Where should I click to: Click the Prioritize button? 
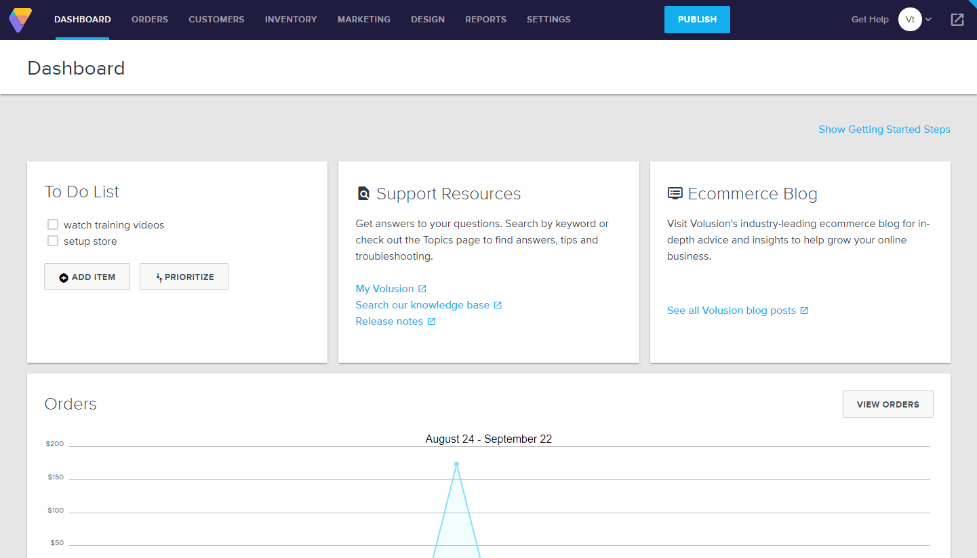[x=184, y=277]
